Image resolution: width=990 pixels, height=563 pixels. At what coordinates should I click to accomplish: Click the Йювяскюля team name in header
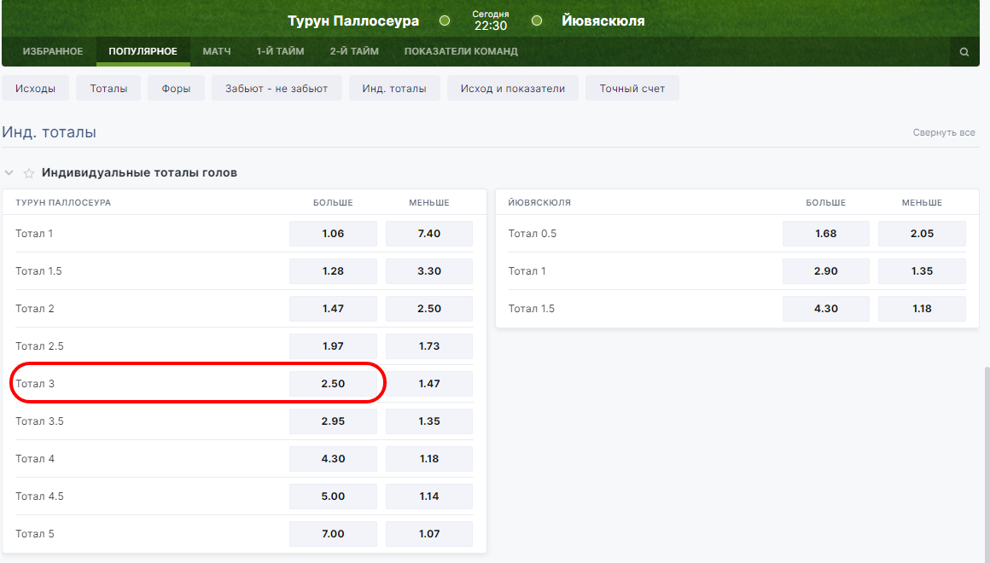603,20
